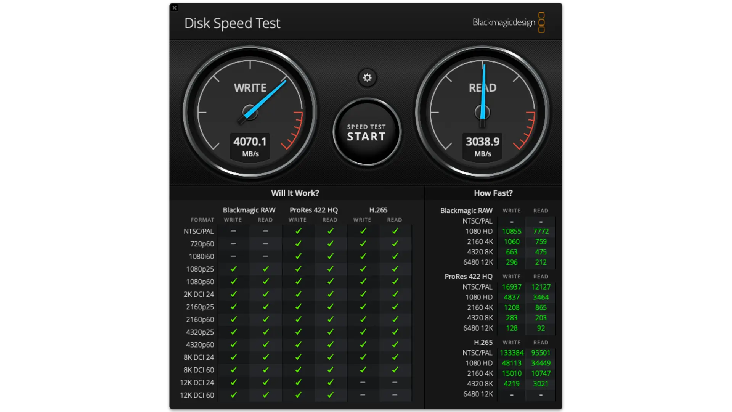Click H.265 write checkmark for 8K DCI 60
The width and height of the screenshot is (732, 412).
[x=363, y=370]
